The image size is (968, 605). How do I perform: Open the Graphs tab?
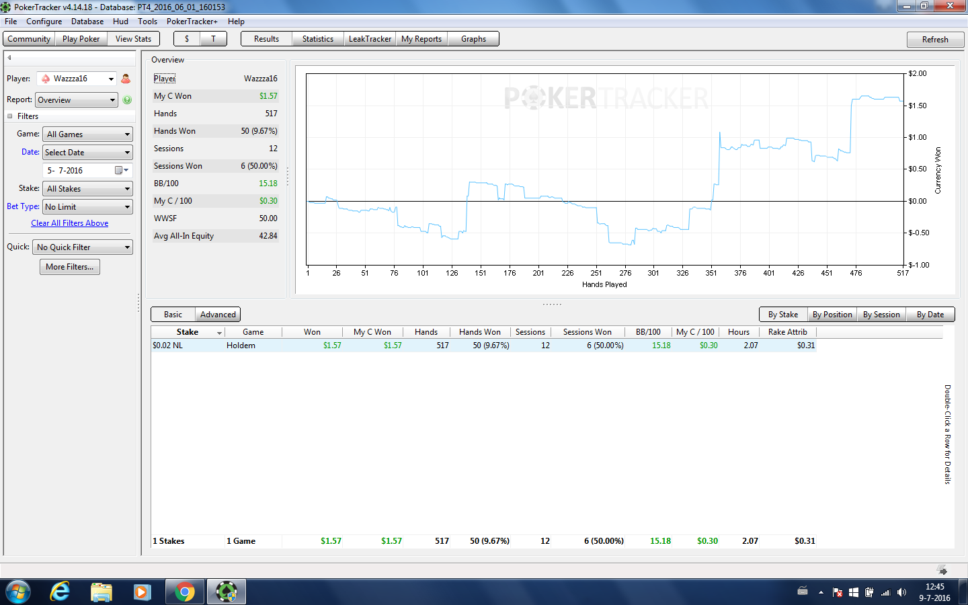tap(473, 39)
